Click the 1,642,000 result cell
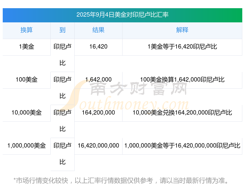The image size is (245, 189). point(98,80)
